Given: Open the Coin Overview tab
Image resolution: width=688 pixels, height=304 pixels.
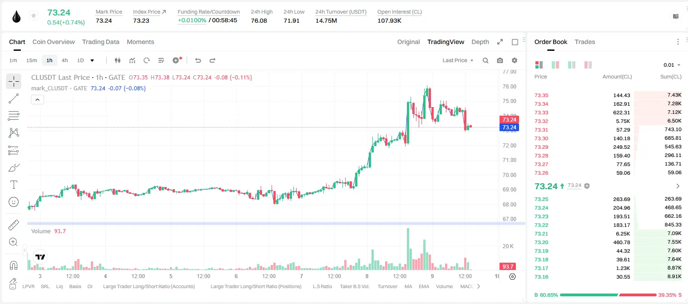Looking at the screenshot, I should coord(54,42).
